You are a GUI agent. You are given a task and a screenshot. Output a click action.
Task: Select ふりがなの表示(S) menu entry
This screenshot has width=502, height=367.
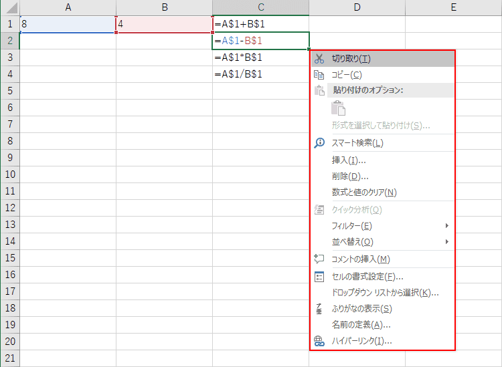click(383, 309)
